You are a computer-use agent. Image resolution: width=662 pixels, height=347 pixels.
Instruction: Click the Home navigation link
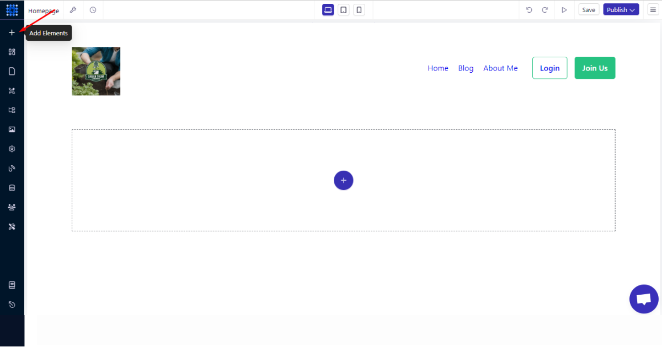(x=438, y=68)
